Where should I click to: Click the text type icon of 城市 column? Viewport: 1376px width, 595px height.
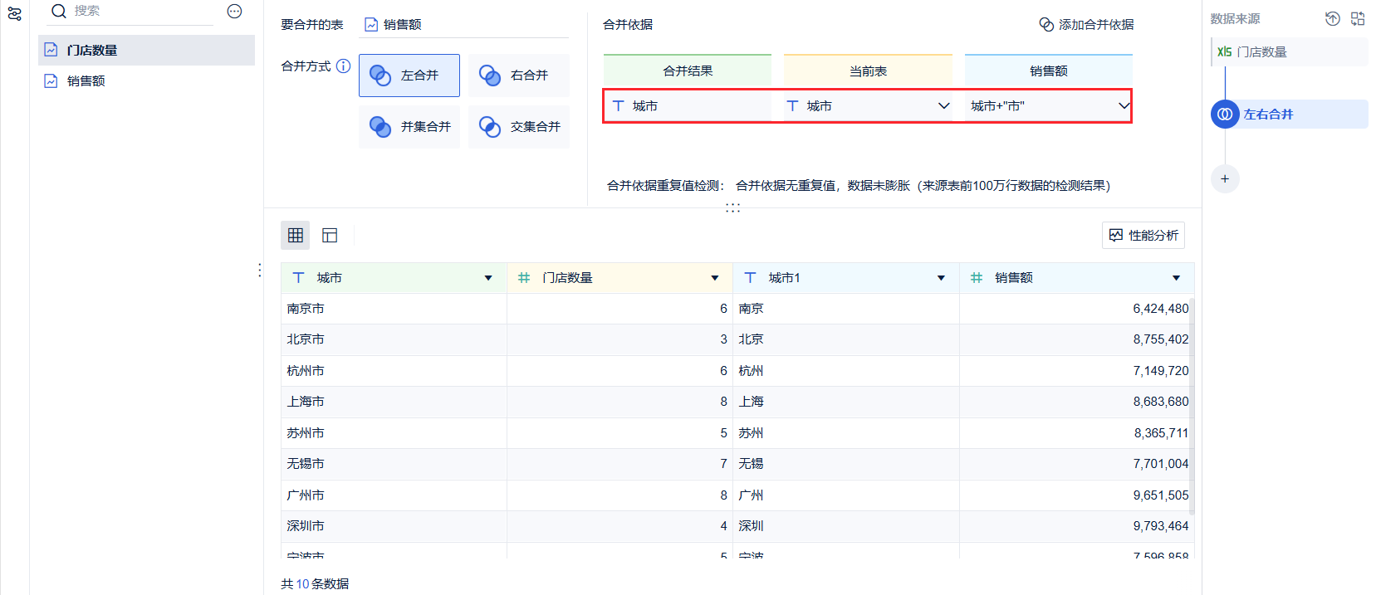click(298, 278)
